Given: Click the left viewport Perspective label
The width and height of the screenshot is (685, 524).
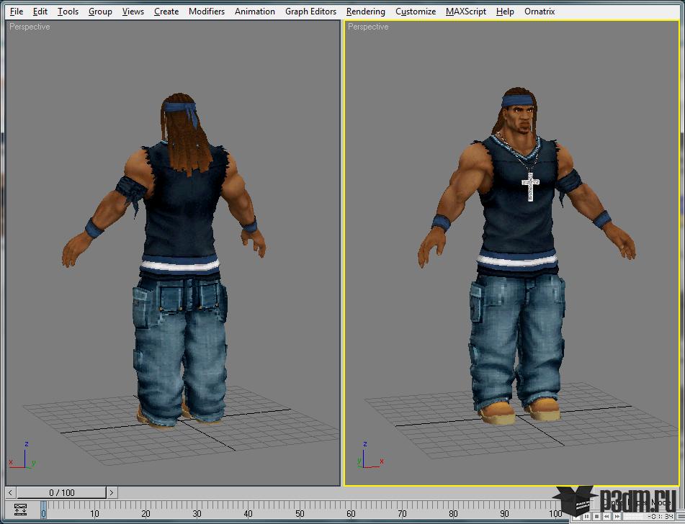Looking at the screenshot, I should [30, 27].
